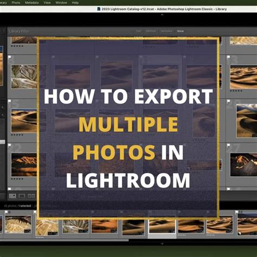Viewport: 257px width, 257px height.
Task: Toggle flag on last filmstrip thumbnail
Action: point(236,212)
